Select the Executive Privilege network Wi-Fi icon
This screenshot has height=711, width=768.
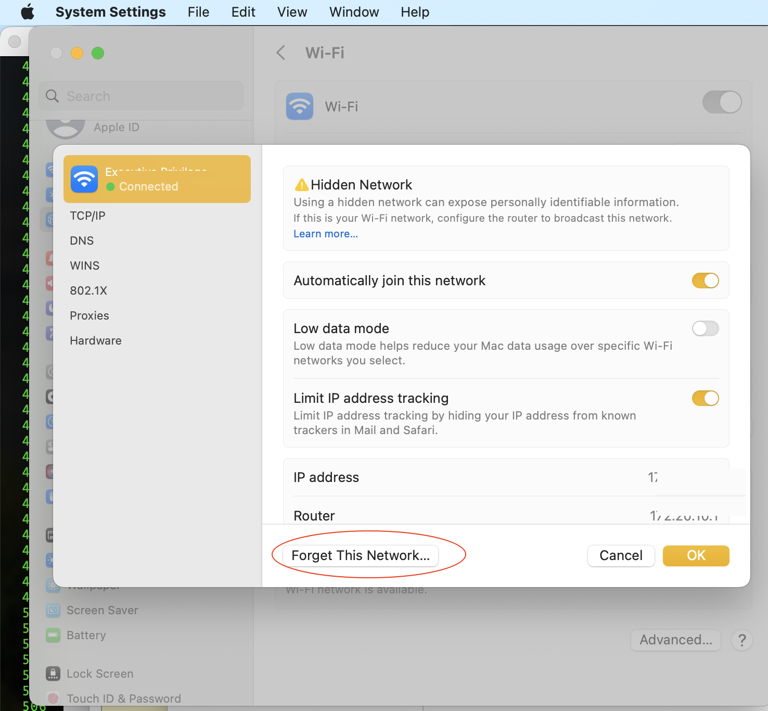point(84,179)
